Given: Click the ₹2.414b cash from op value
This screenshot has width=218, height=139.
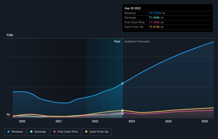Looking at the screenshot, I should coord(154,27).
